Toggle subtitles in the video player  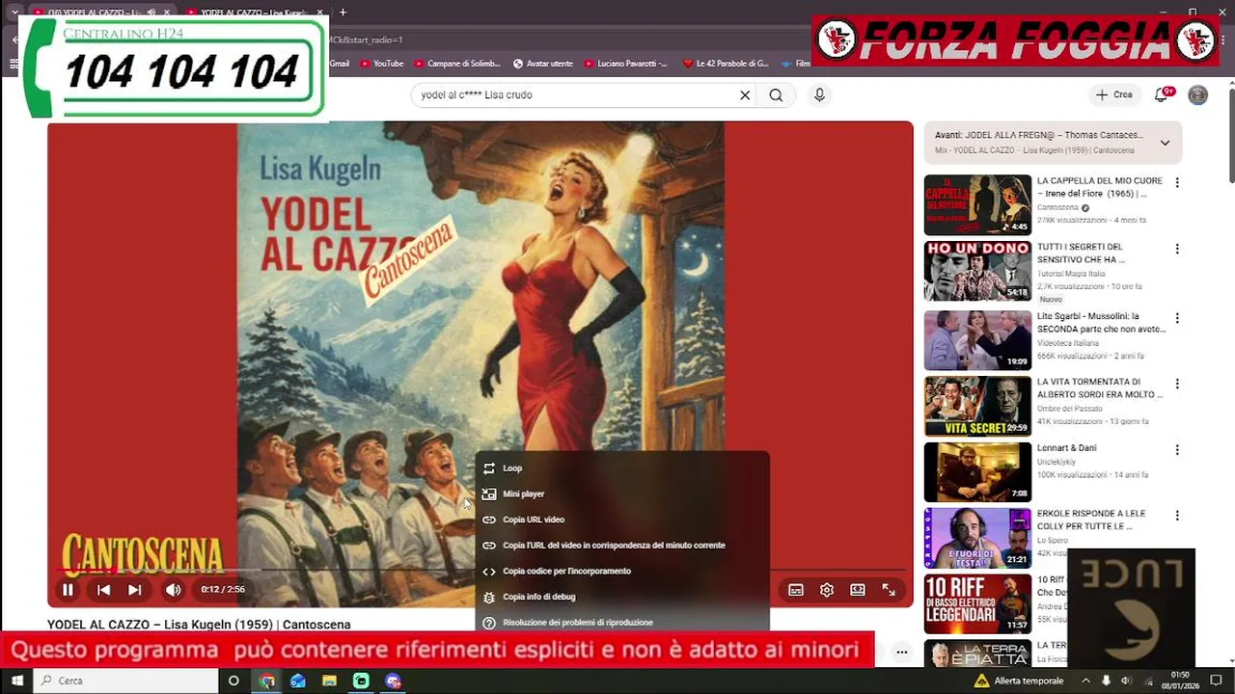[x=796, y=590]
